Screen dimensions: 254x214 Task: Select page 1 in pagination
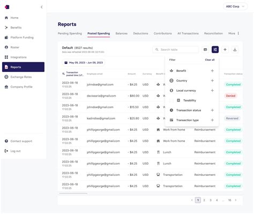[198, 200]
